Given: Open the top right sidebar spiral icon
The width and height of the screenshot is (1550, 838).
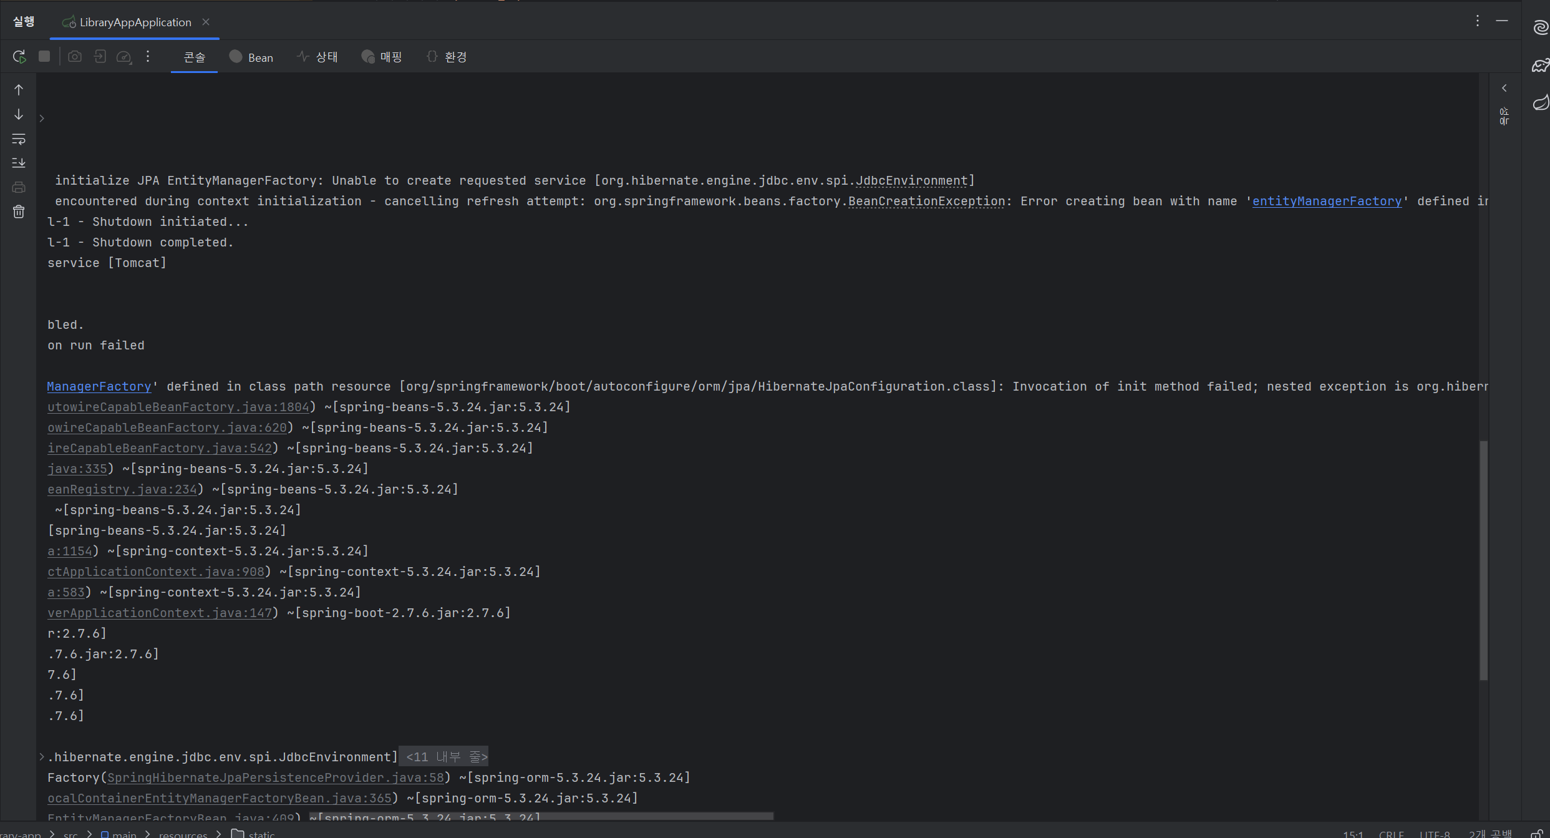Looking at the screenshot, I should (x=1541, y=27).
